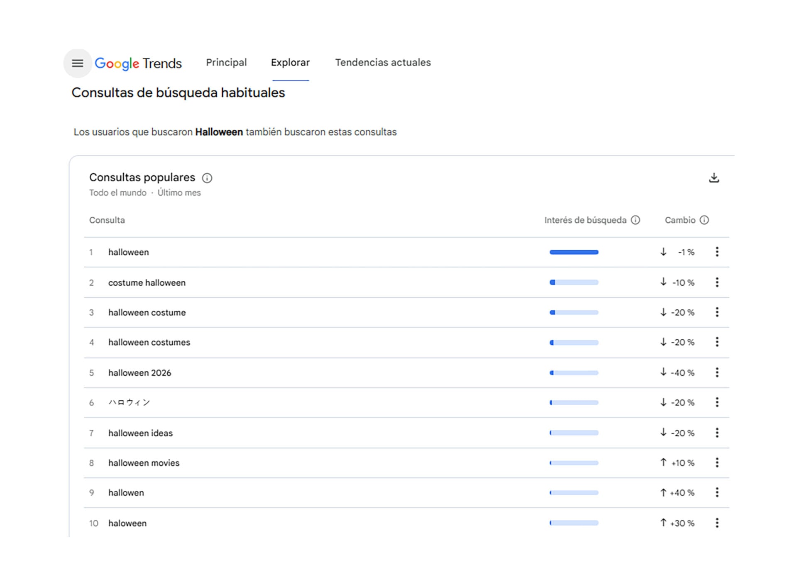Image resolution: width=797 pixels, height=579 pixels.
Task: Click the Cambio column header text
Action: pos(680,220)
